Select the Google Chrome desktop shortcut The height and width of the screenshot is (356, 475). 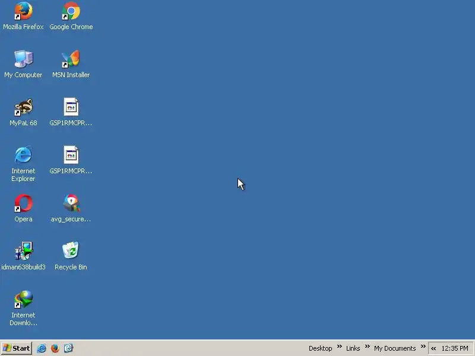click(x=71, y=16)
